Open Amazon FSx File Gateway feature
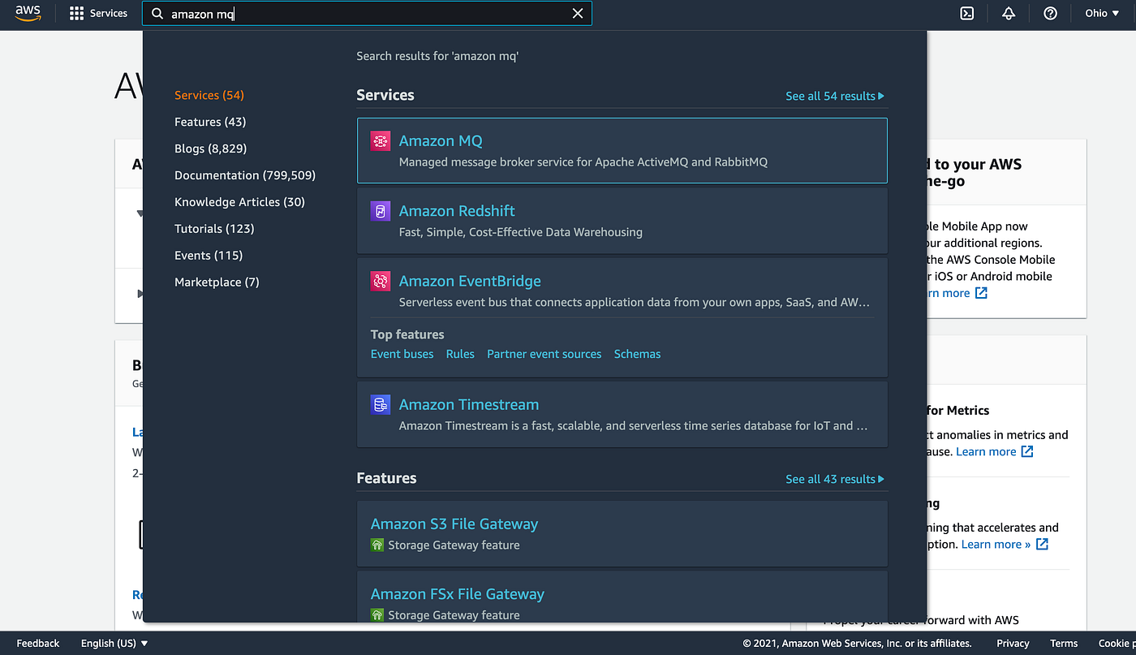The width and height of the screenshot is (1136, 655). pyautogui.click(x=458, y=594)
